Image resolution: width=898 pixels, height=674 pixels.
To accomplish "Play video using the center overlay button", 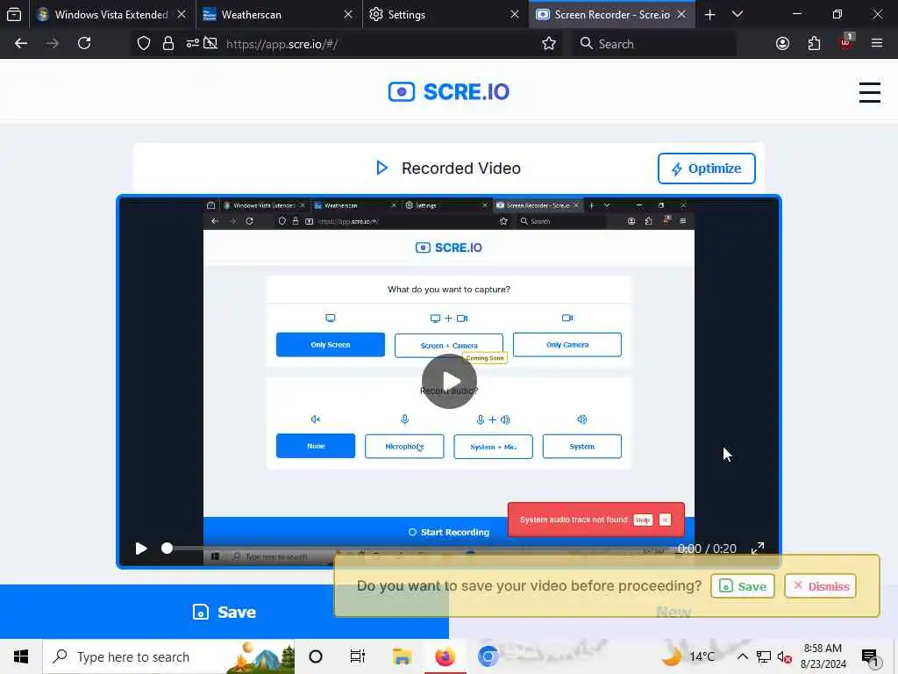I will point(449,381).
